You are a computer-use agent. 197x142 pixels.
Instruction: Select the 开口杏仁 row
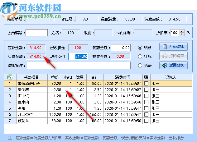click(98, 114)
